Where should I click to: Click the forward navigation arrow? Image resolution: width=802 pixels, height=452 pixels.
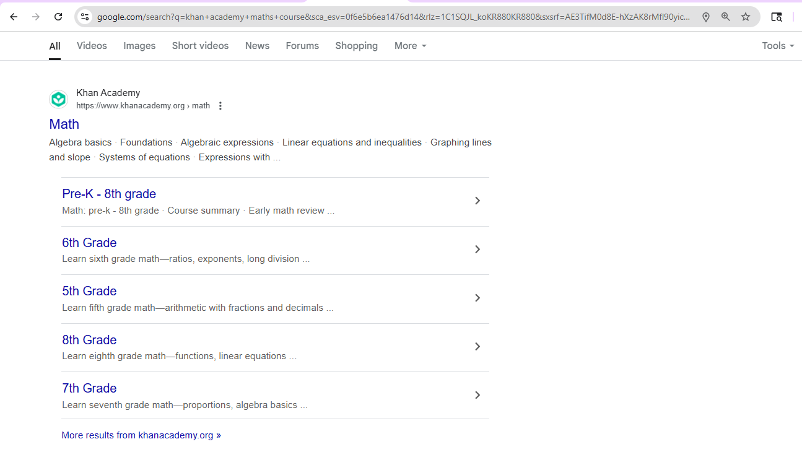[36, 17]
